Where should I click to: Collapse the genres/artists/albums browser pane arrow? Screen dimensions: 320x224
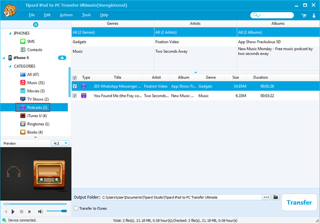click(x=195, y=72)
